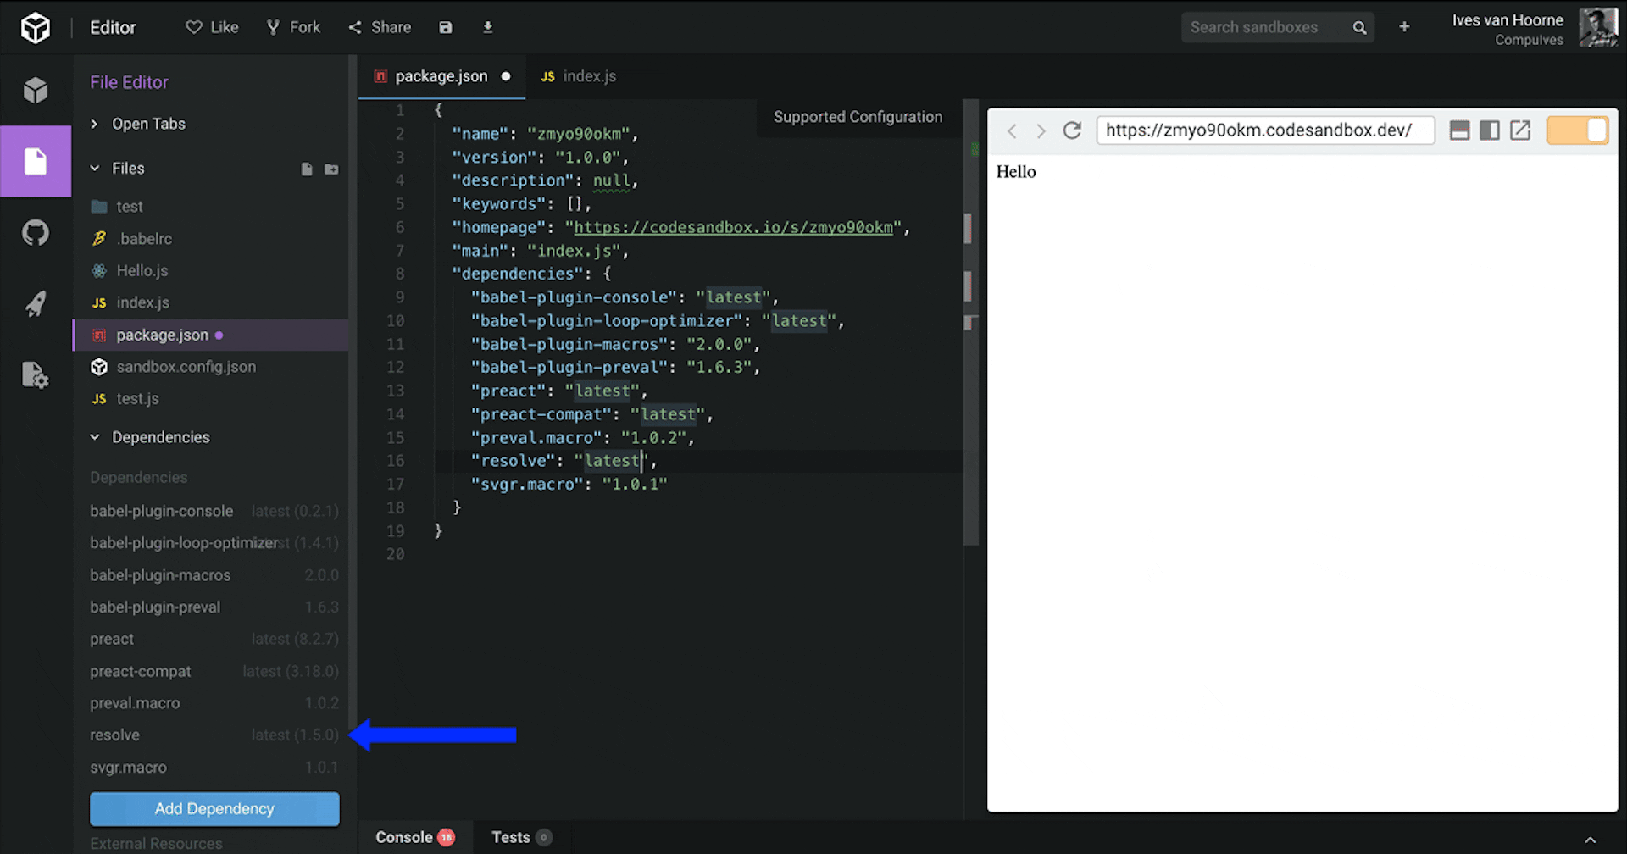Create a new folder in Files
Image resolution: width=1627 pixels, height=854 pixels.
[x=330, y=169]
